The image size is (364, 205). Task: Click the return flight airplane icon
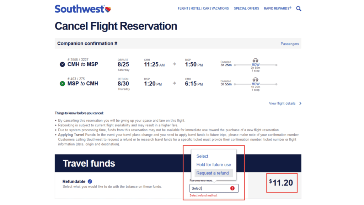pos(63,84)
